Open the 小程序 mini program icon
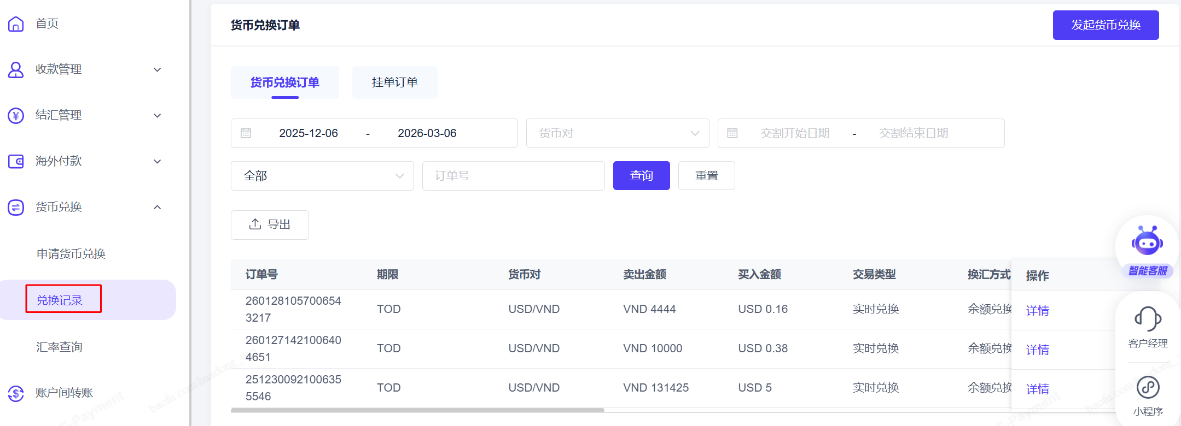 click(1148, 388)
